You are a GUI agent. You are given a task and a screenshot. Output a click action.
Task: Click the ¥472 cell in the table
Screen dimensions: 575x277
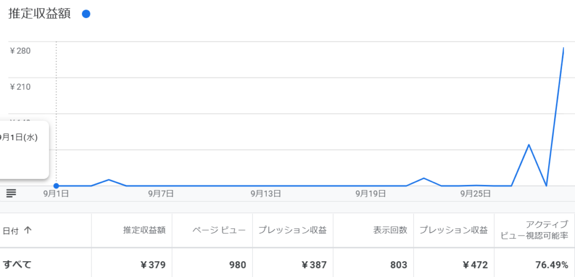click(474, 265)
